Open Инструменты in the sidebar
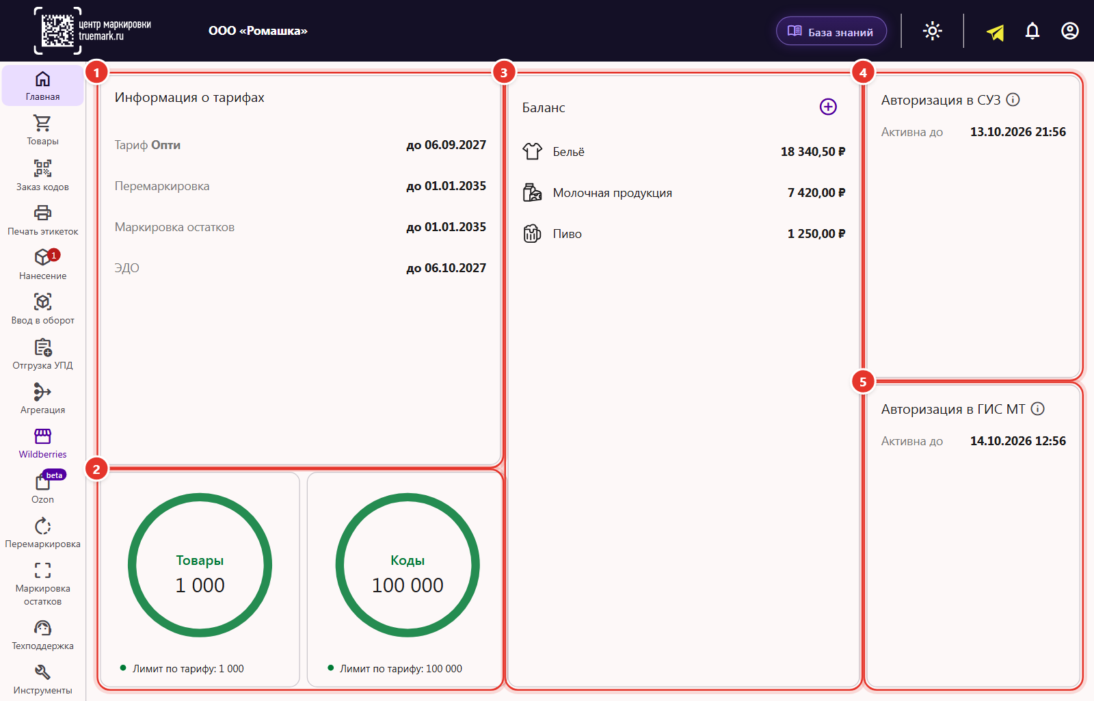The width and height of the screenshot is (1094, 701). coord(42,679)
